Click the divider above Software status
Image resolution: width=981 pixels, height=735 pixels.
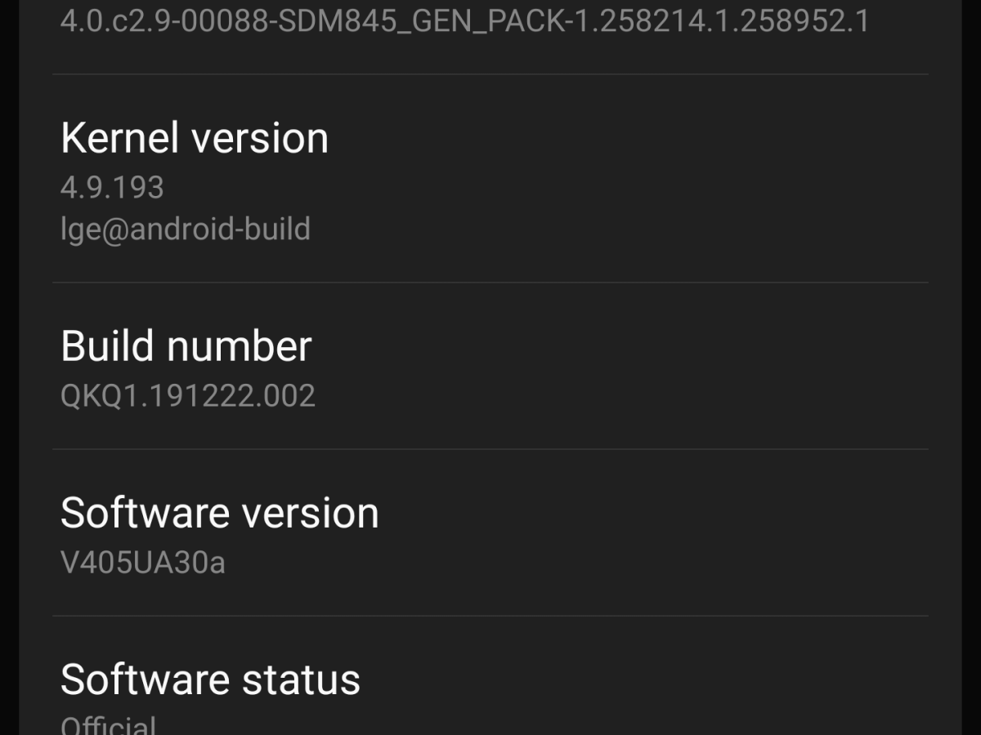coord(490,616)
